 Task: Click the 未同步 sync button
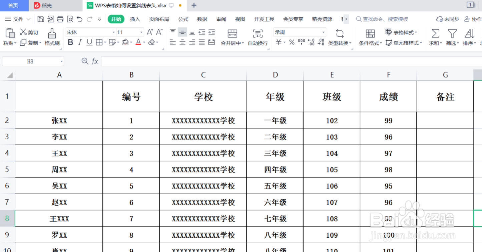tap(447, 19)
